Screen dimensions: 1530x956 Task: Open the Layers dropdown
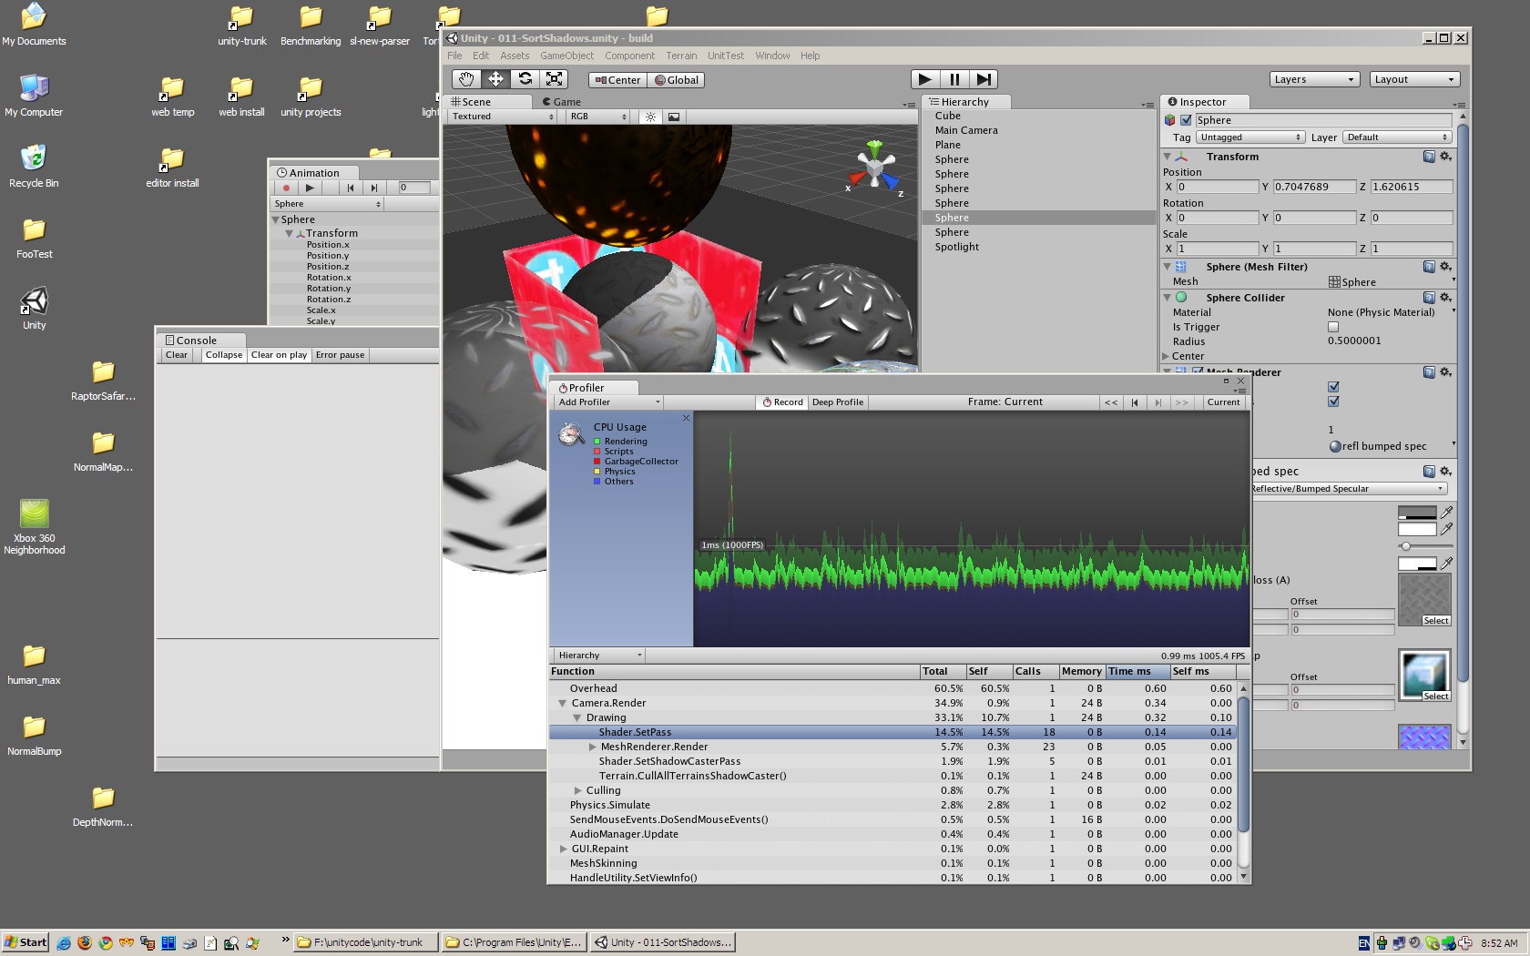[x=1314, y=79]
